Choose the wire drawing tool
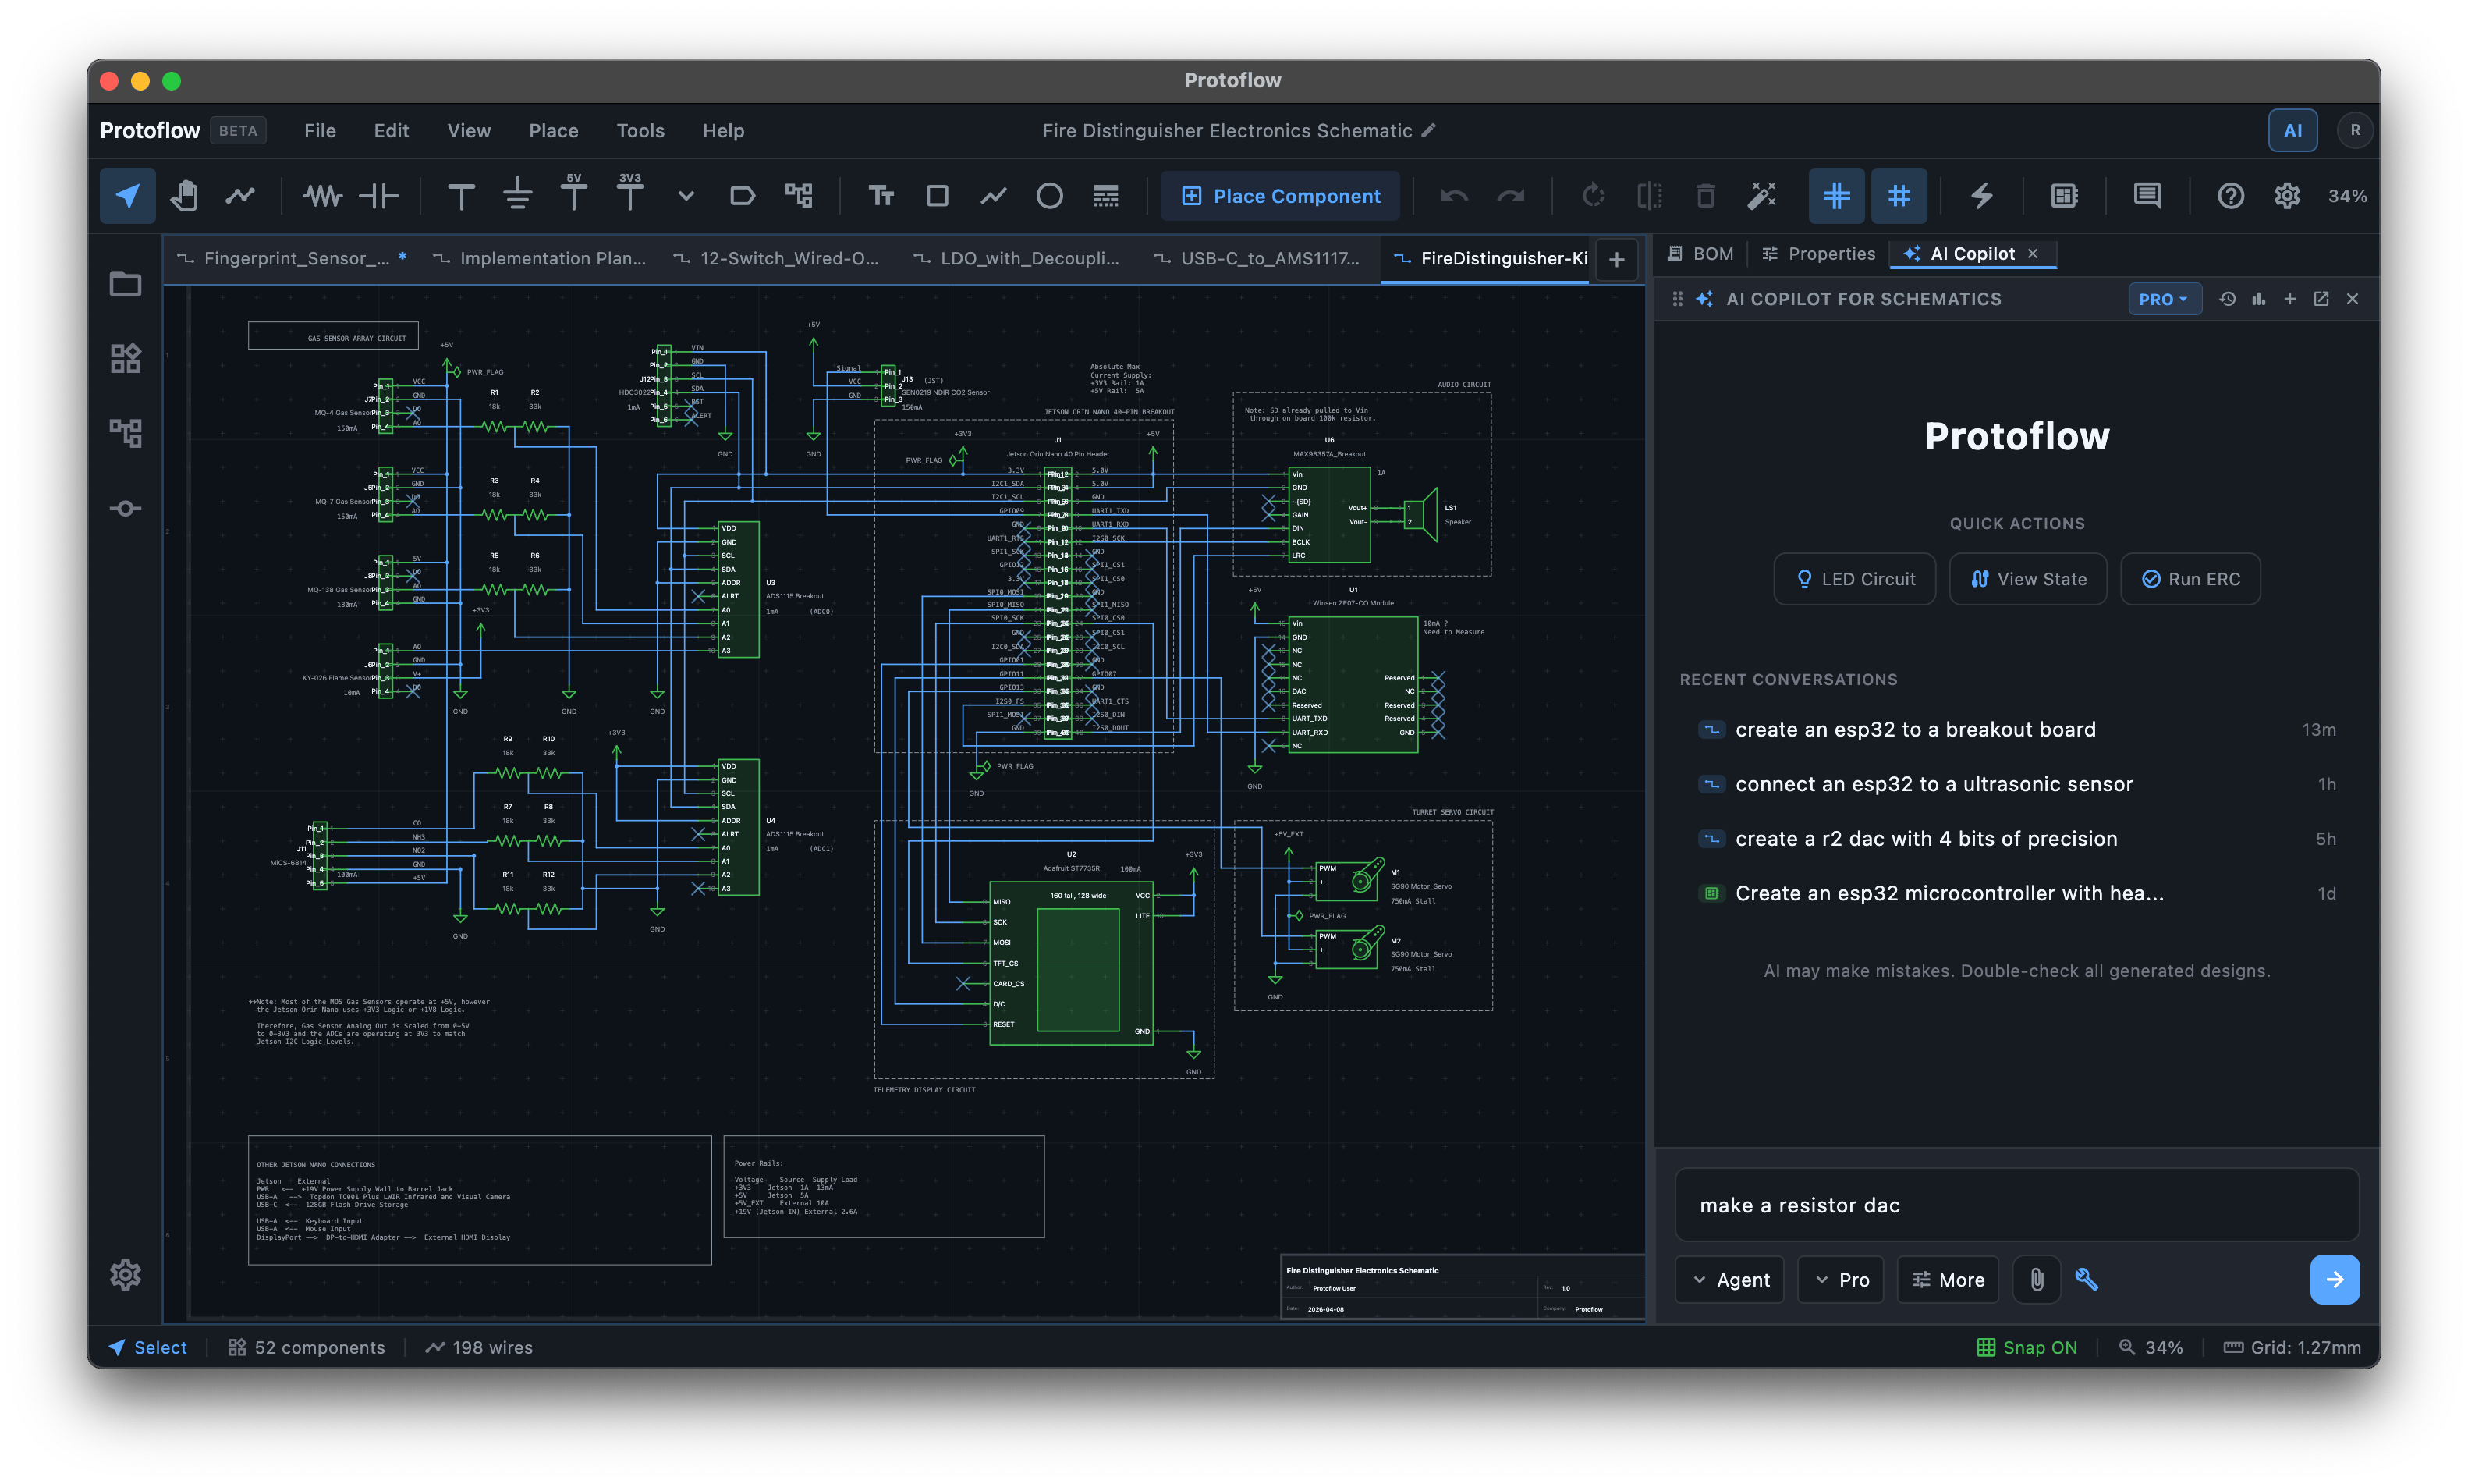 pos(240,196)
